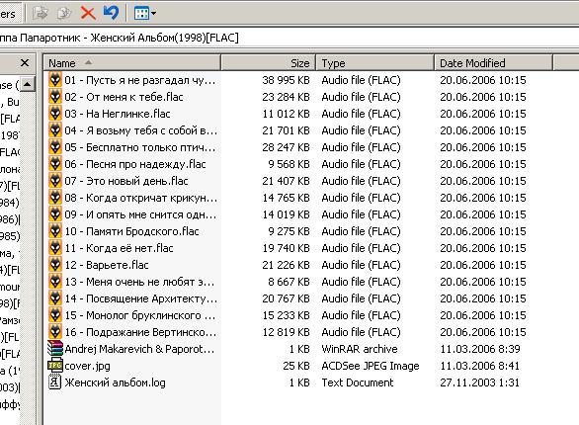Image resolution: width=579 pixels, height=425 pixels.
Task: Click the folder tree scroll-up arrow
Action: tap(27, 85)
